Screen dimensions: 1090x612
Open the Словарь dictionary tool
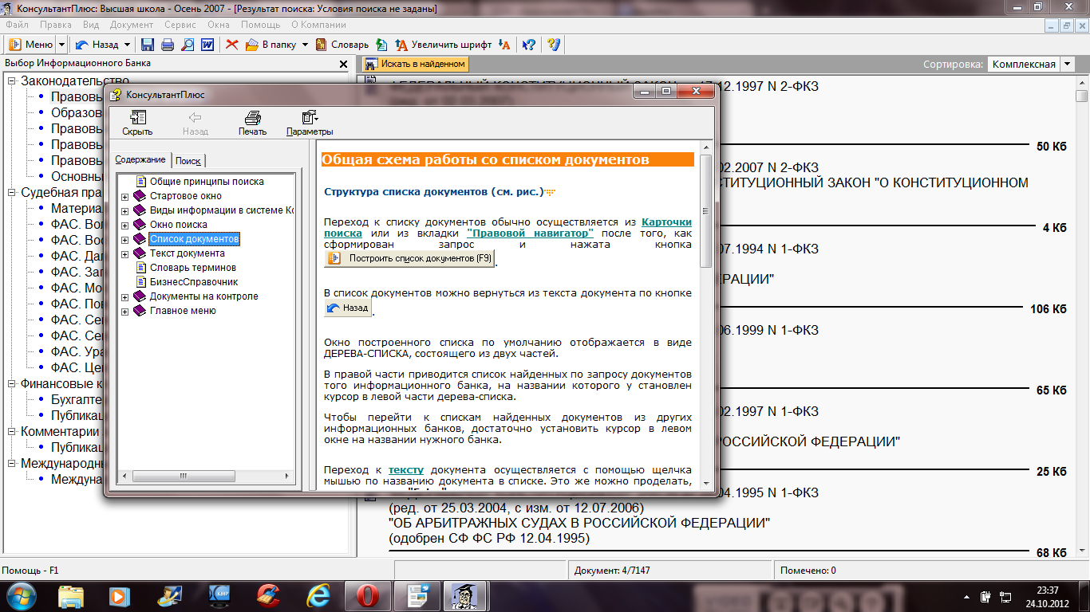pyautogui.click(x=342, y=45)
